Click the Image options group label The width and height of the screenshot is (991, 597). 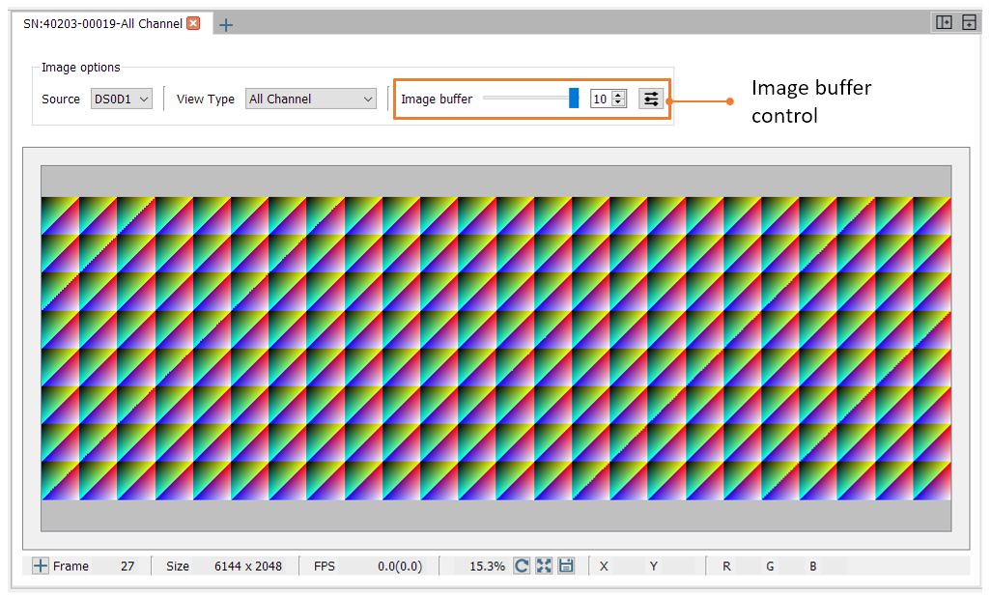tap(80, 67)
